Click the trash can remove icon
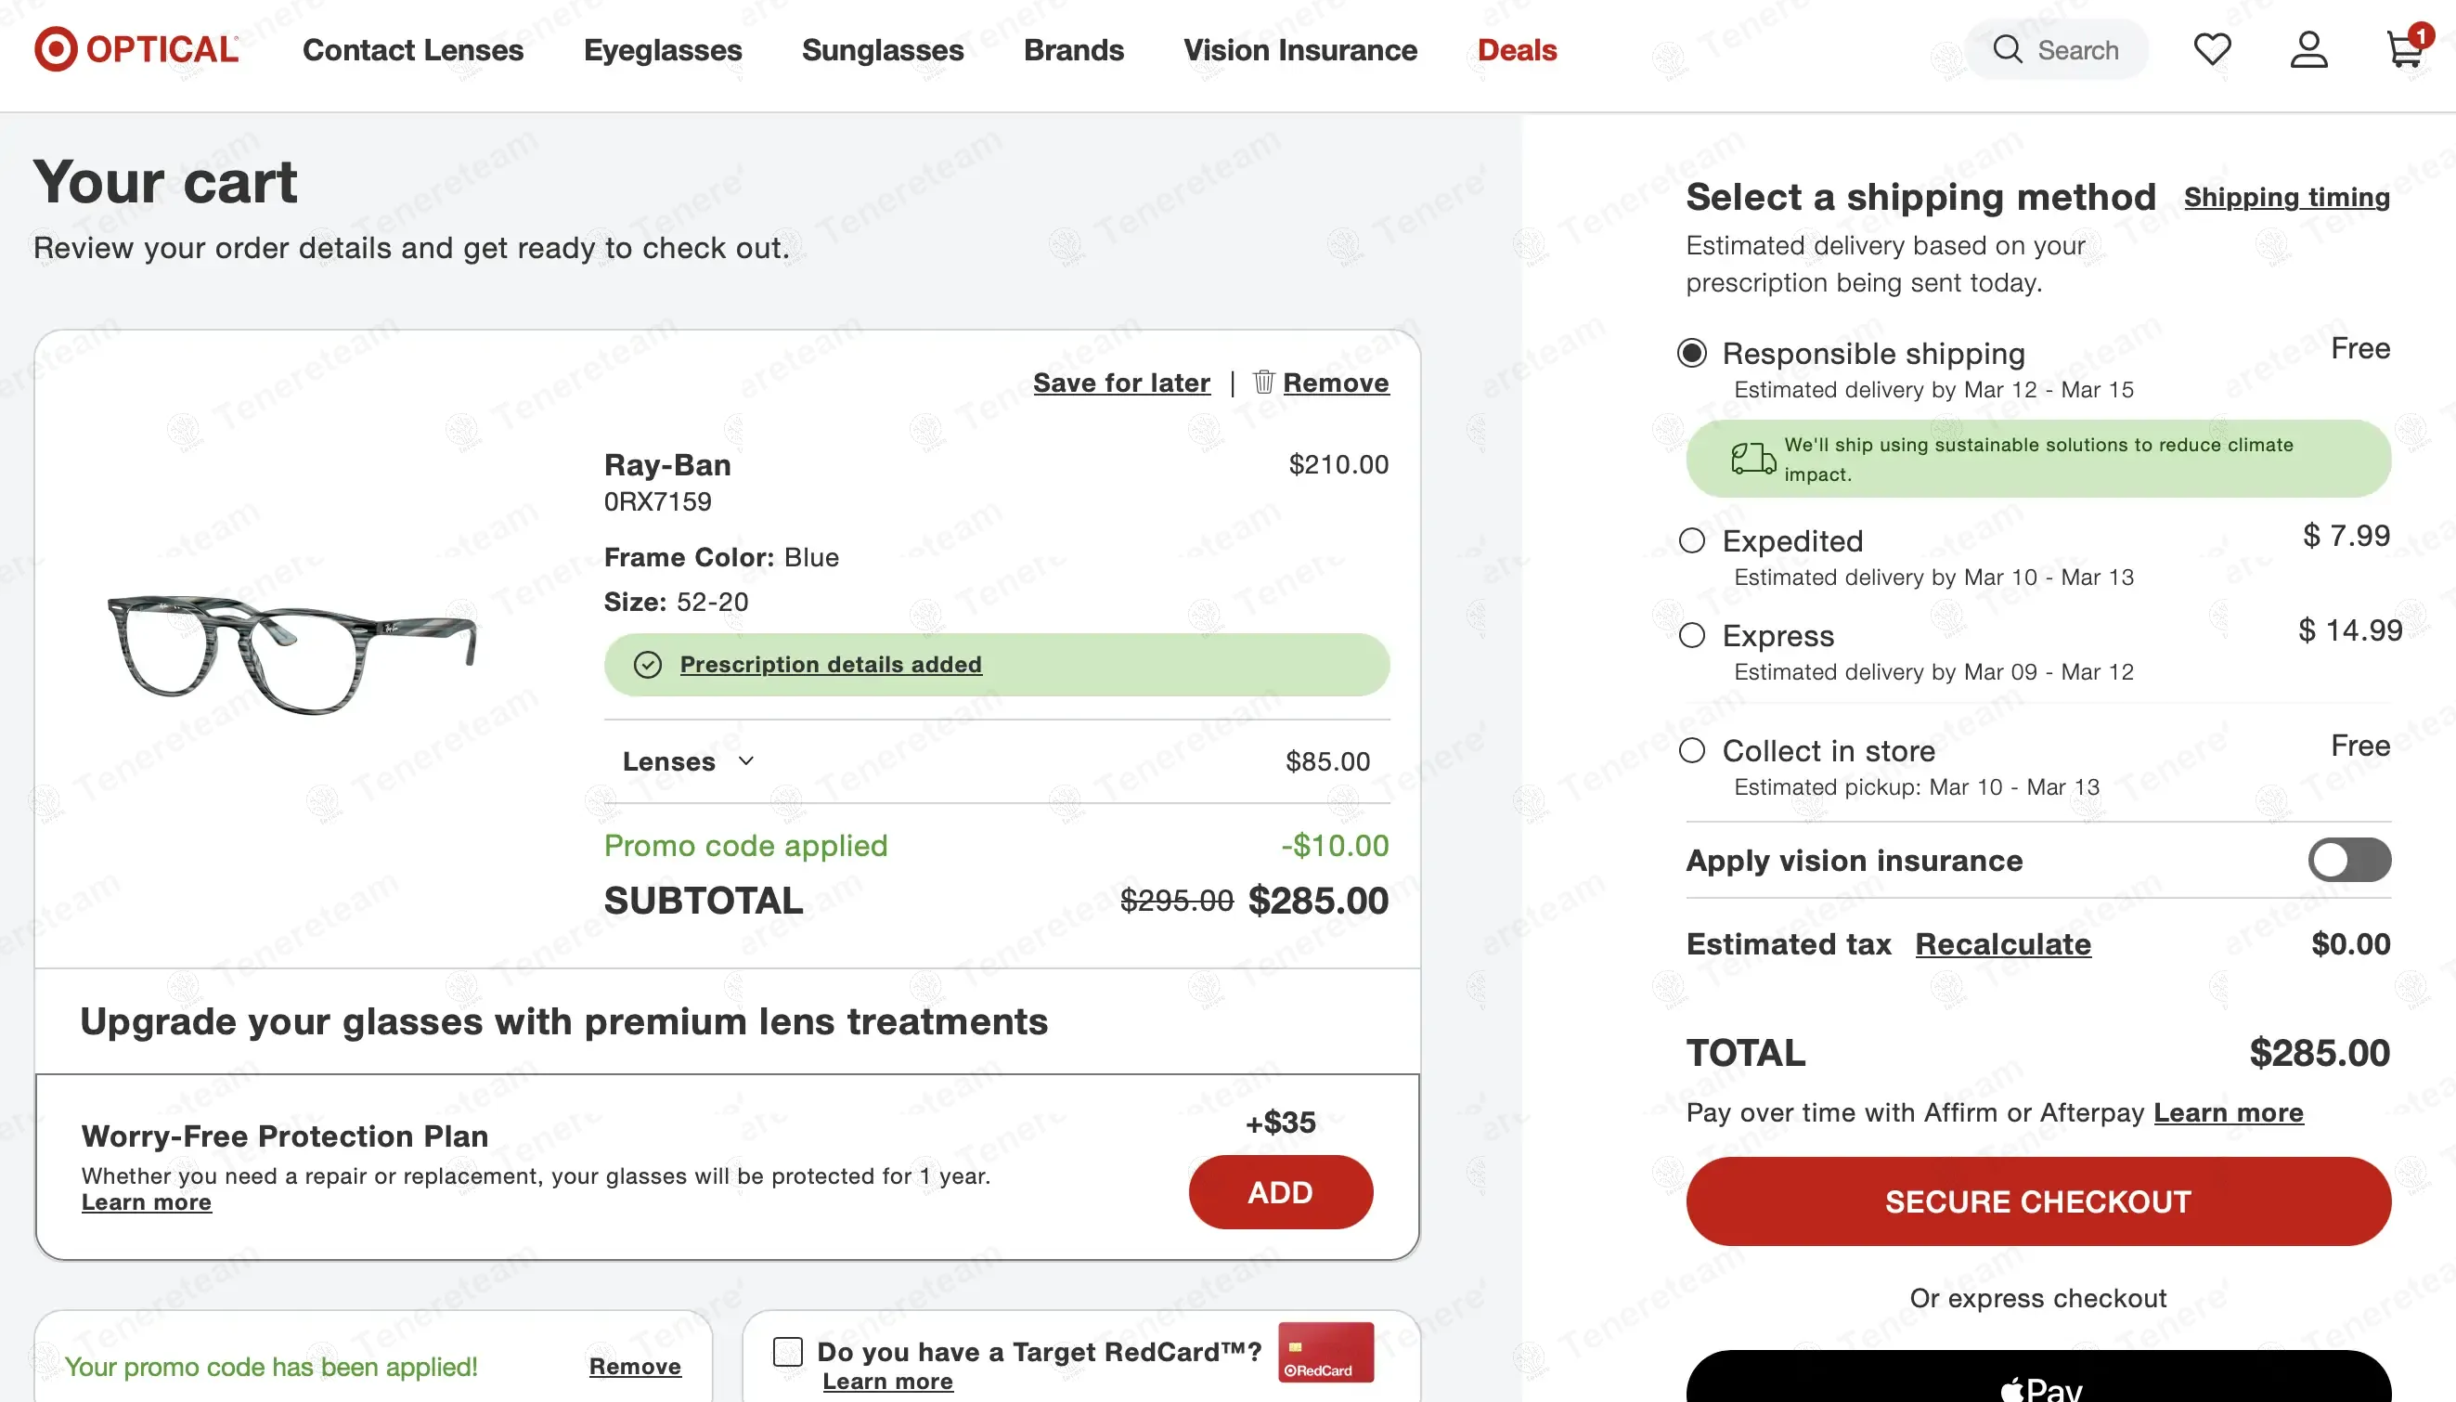Image resolution: width=2456 pixels, height=1402 pixels. [x=1262, y=383]
